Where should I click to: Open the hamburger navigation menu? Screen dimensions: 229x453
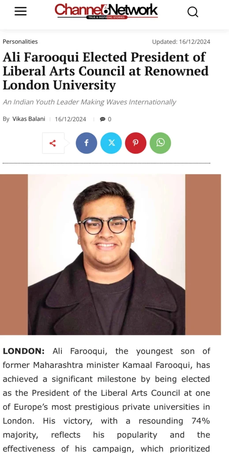[20, 11]
